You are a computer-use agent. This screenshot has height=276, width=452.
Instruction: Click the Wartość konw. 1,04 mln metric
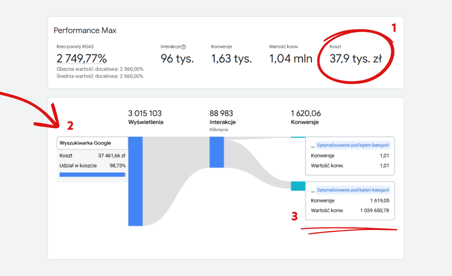tap(291, 59)
